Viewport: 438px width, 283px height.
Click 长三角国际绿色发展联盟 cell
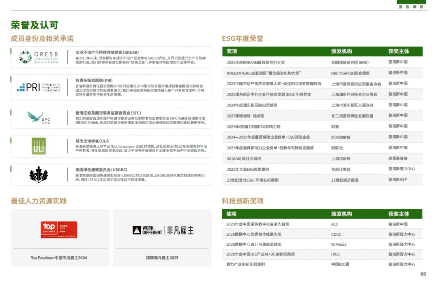[x=352, y=116]
